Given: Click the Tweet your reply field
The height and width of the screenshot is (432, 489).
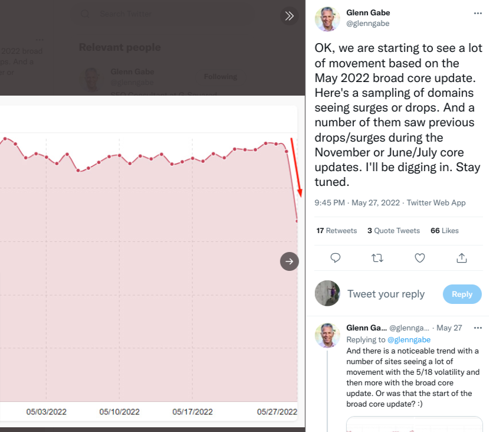Looking at the screenshot, I should tap(386, 294).
